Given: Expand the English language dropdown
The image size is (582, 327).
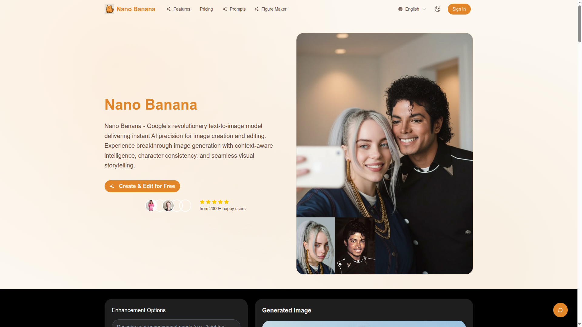Looking at the screenshot, I should pyautogui.click(x=412, y=9).
